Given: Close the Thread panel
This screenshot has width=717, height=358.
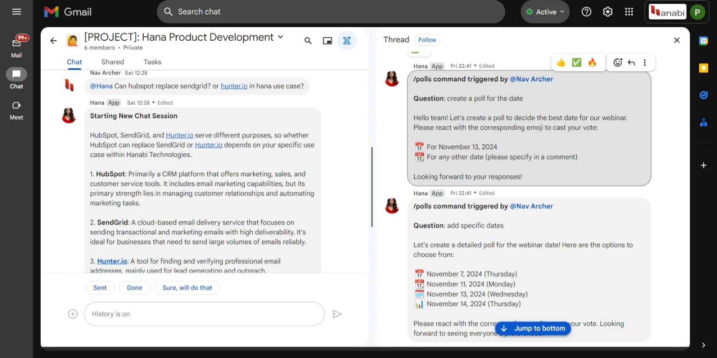Looking at the screenshot, I should (x=677, y=40).
